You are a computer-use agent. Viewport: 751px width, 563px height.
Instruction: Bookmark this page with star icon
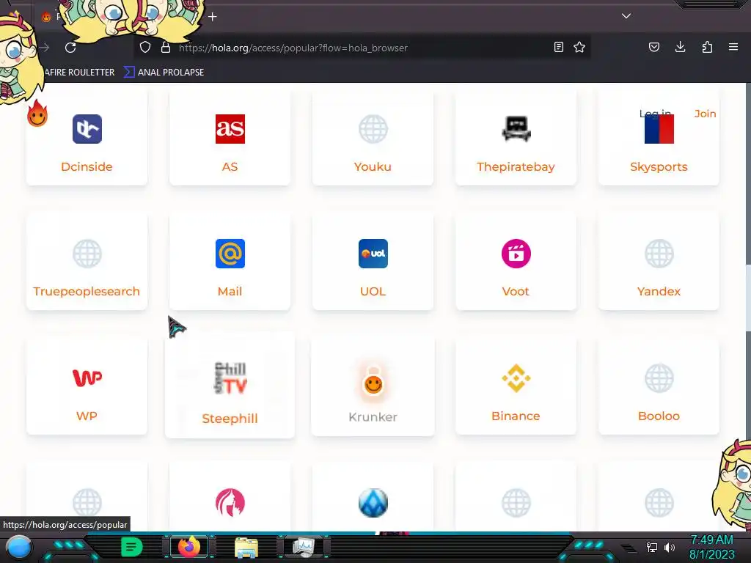point(579,47)
